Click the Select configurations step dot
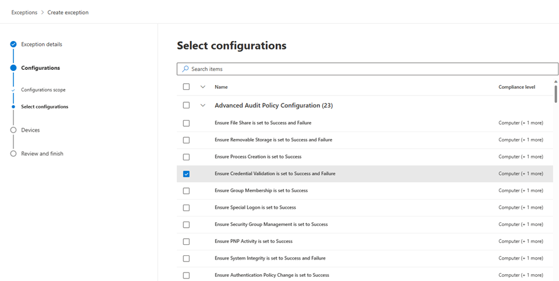The height and width of the screenshot is (281, 559). (13, 107)
